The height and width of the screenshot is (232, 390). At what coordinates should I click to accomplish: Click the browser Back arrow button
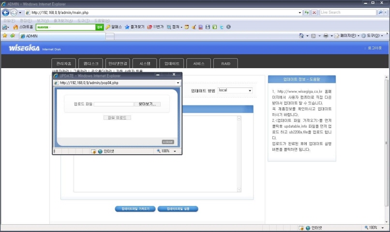tap(6, 12)
